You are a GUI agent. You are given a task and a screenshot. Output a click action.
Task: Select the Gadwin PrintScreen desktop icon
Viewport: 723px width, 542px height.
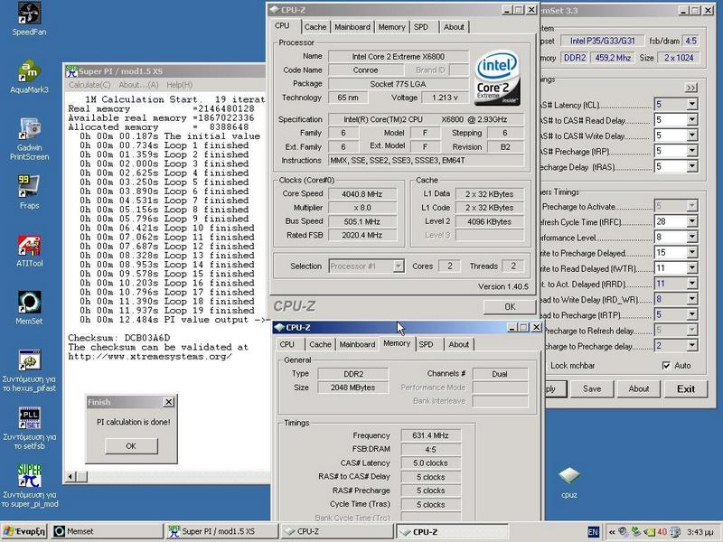pos(30,129)
